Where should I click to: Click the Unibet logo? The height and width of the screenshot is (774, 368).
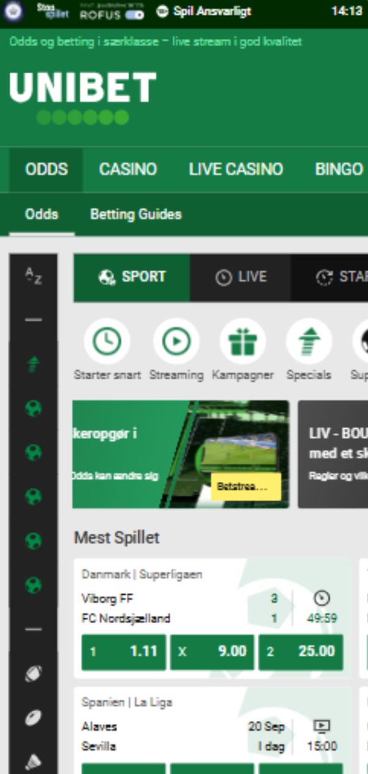point(83,96)
